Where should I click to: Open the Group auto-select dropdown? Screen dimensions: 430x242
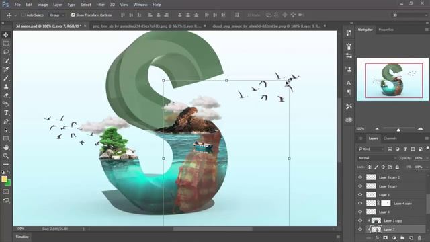click(57, 15)
